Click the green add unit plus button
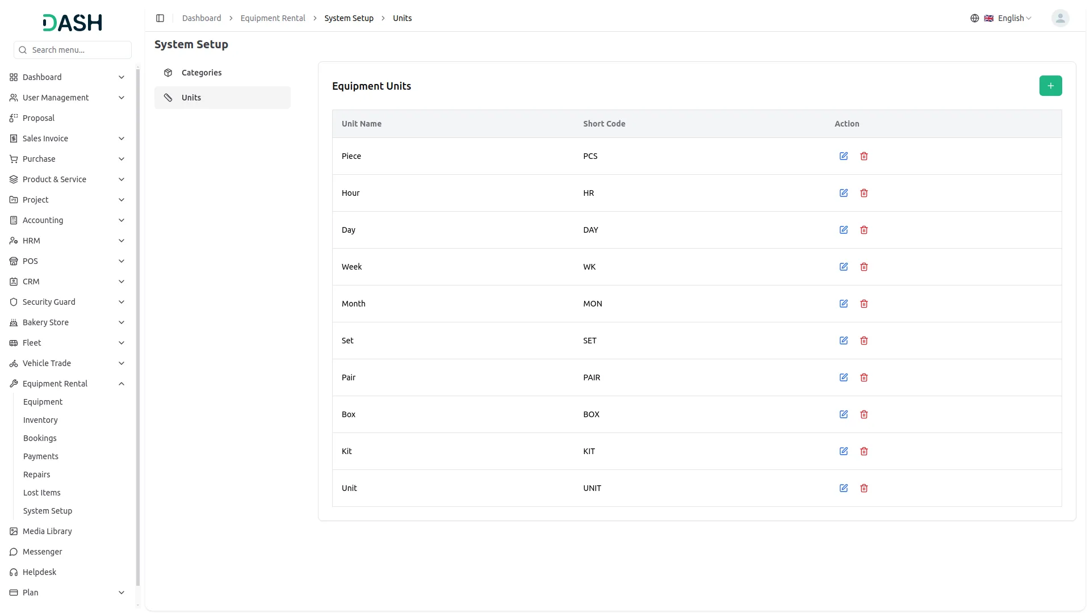 [x=1050, y=86]
